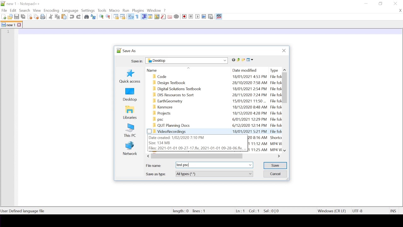Viewport: 403px width, 227px height.
Task: Click the Print toolbar icon
Action: coord(43,17)
